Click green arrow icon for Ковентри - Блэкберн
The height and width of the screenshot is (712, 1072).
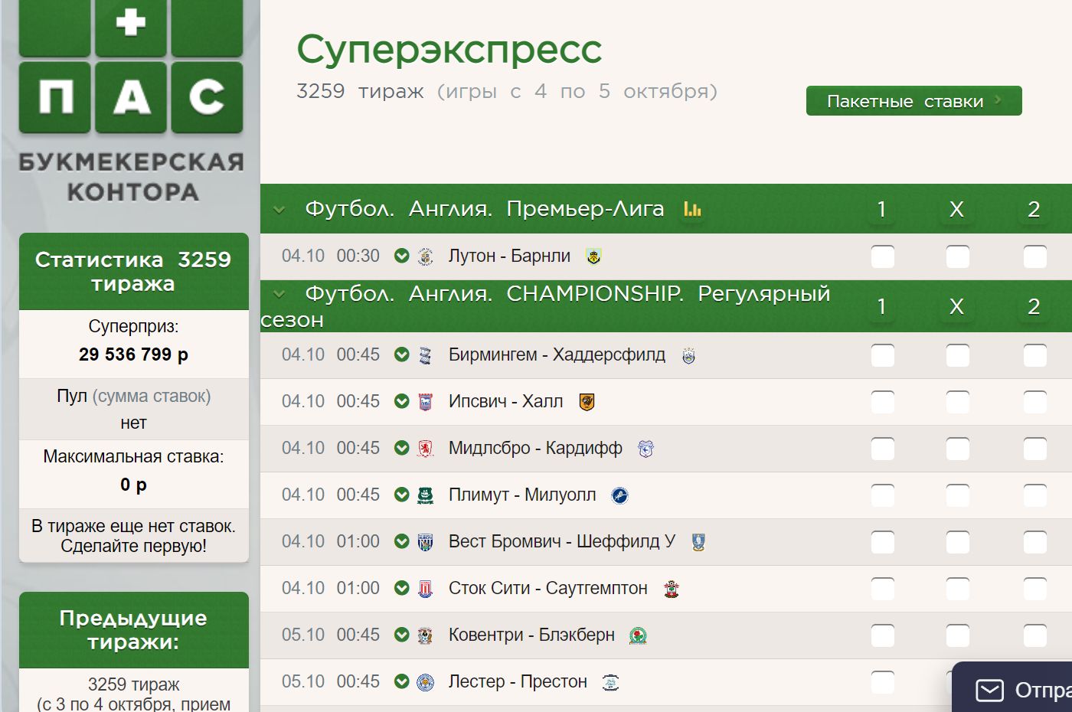coord(401,635)
